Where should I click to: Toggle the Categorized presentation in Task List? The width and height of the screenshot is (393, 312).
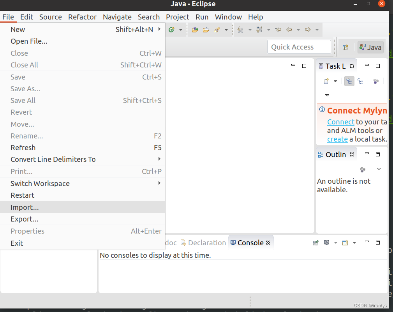tap(349, 81)
